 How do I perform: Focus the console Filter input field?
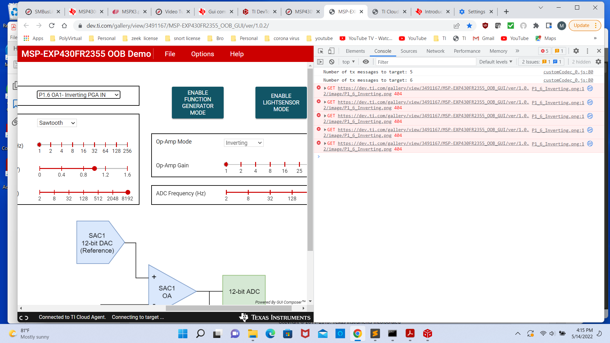(x=426, y=62)
